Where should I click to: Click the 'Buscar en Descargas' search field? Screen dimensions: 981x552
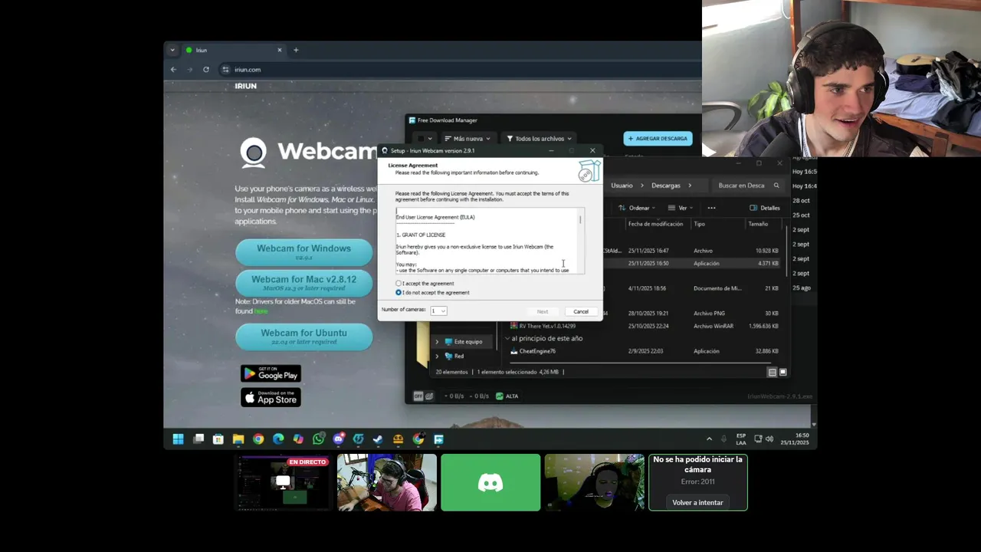pos(750,186)
